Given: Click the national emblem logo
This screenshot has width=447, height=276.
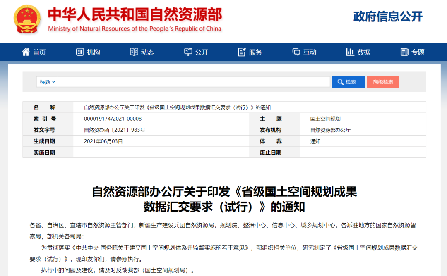Looking at the screenshot, I should point(27,19).
